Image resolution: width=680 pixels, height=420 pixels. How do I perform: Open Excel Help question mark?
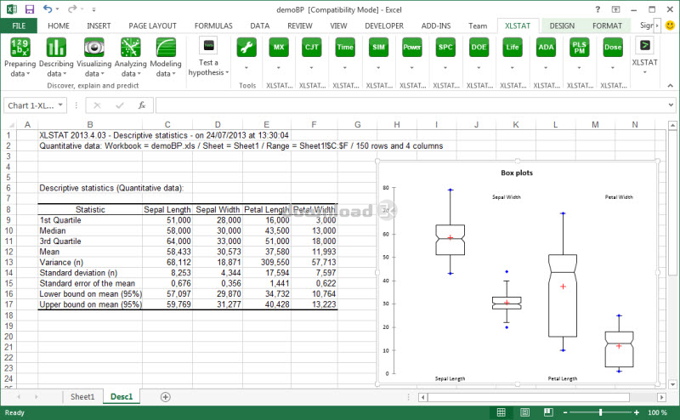[x=598, y=9]
